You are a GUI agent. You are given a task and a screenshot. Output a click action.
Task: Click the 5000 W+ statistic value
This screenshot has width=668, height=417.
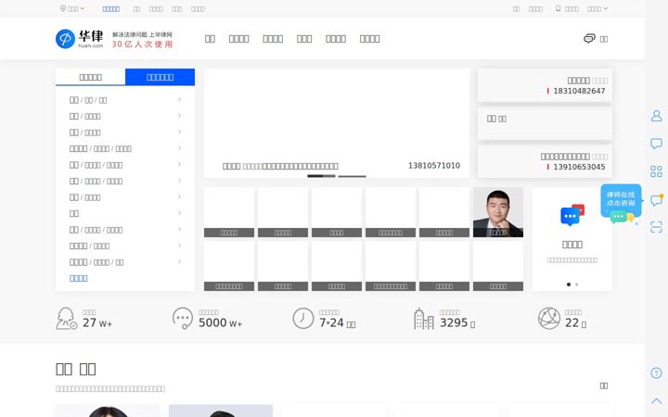tap(220, 323)
